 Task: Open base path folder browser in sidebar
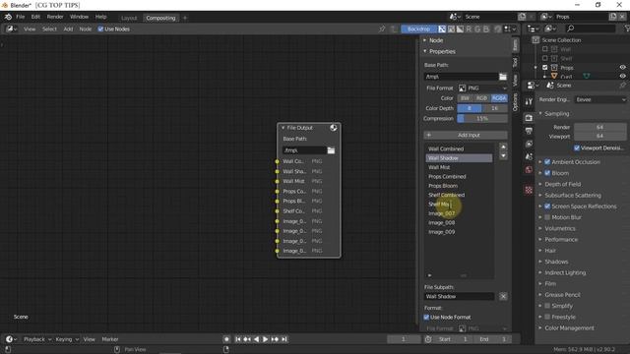click(503, 77)
